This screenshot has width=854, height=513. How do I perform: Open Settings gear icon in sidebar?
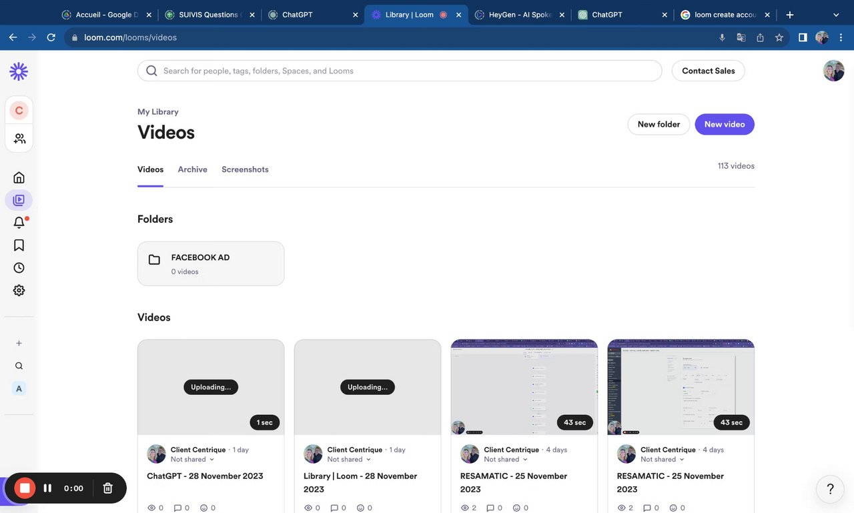pyautogui.click(x=19, y=290)
